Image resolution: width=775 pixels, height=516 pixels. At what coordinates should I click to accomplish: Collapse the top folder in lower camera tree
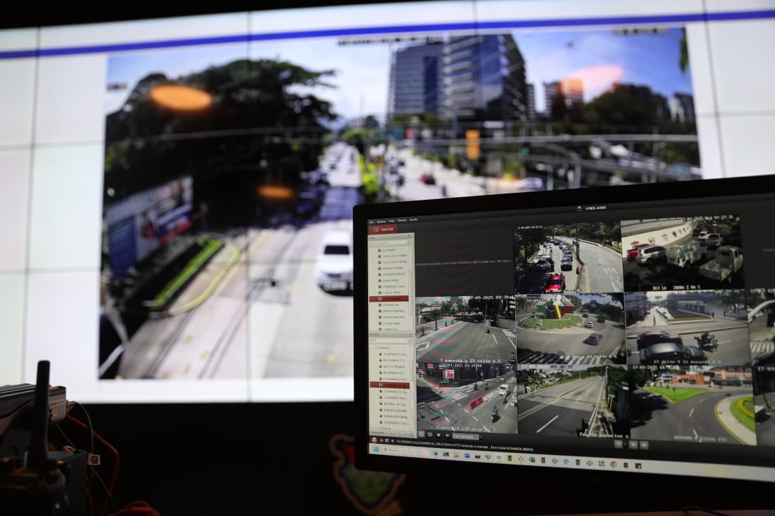pos(376,347)
